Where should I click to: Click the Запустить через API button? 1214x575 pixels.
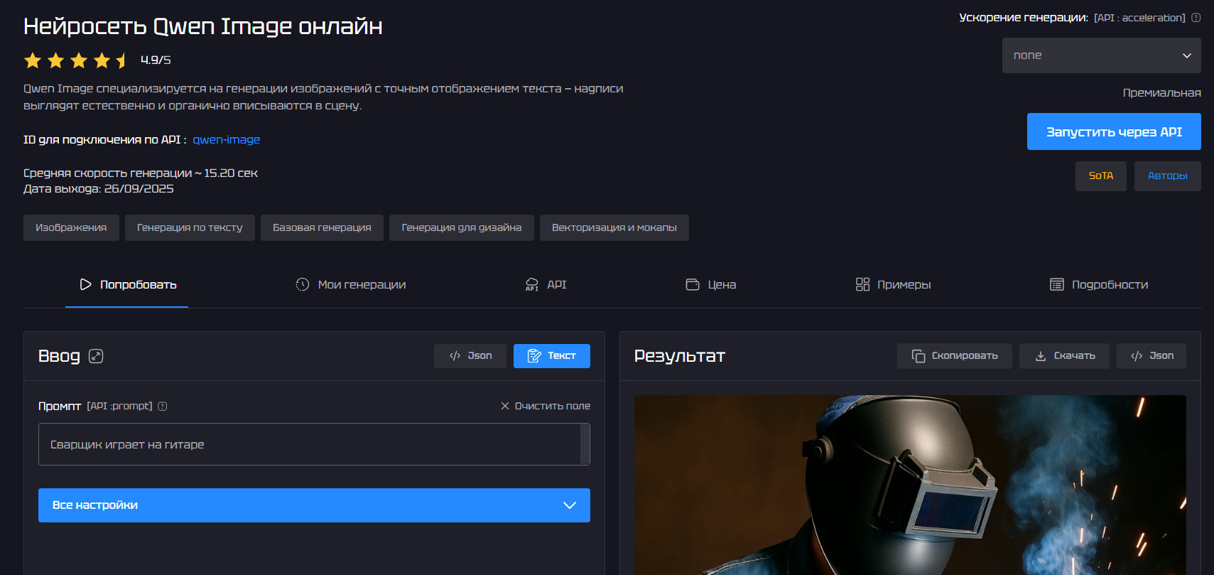click(x=1113, y=131)
